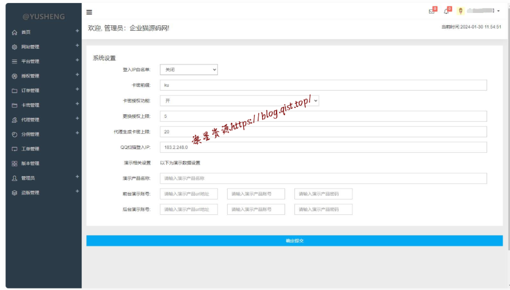The width and height of the screenshot is (510, 290).
Task: Open the mail messages envelope icon
Action: pyautogui.click(x=431, y=11)
